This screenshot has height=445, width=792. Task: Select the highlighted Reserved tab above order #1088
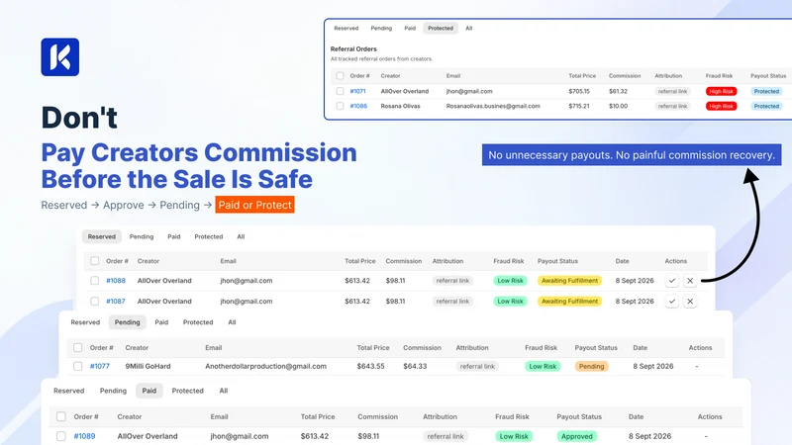click(102, 236)
